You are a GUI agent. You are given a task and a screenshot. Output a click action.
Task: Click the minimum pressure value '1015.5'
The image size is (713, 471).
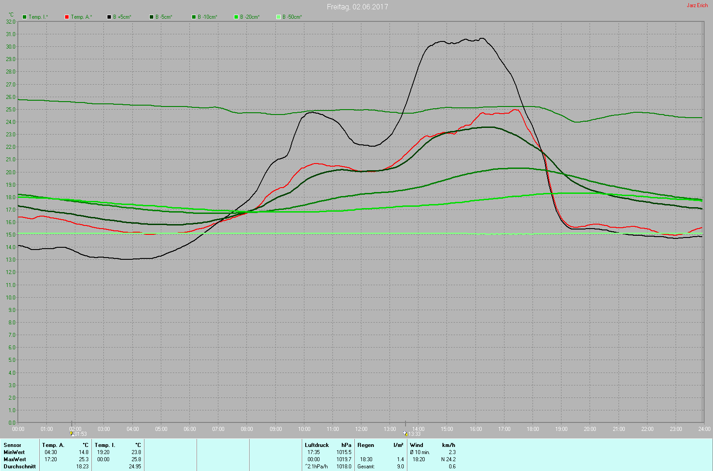(344, 452)
